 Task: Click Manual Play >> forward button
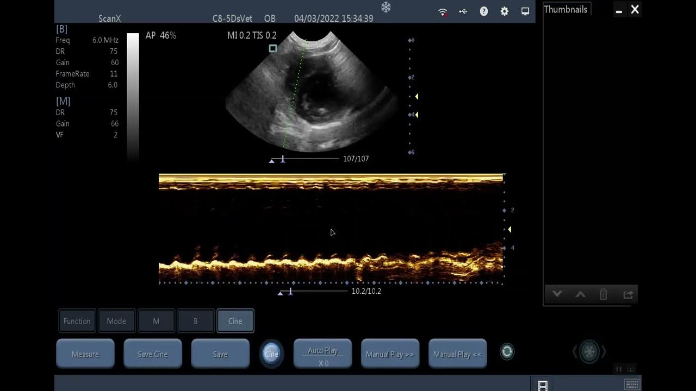[x=390, y=354]
